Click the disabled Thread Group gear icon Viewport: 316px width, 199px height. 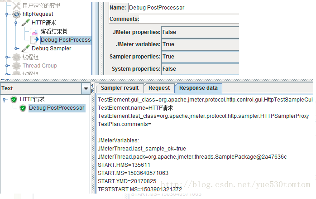tap(16, 66)
